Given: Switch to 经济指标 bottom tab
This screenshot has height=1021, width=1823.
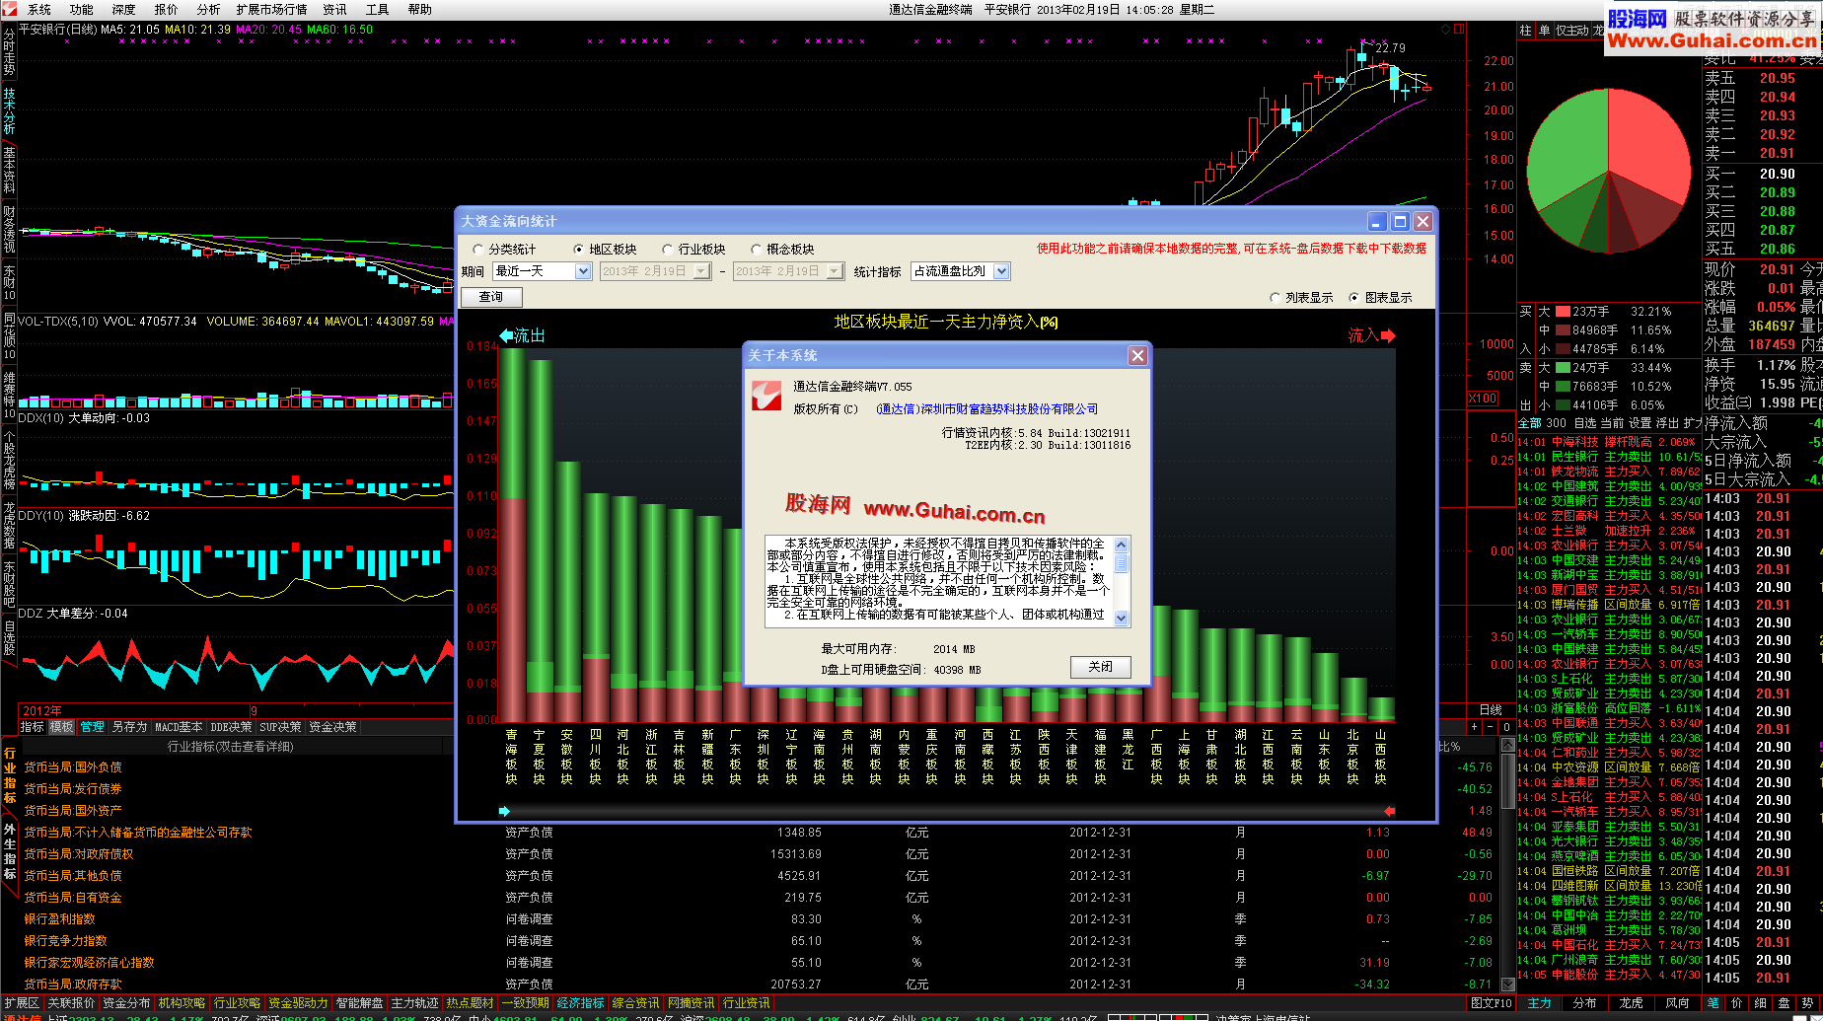Looking at the screenshot, I should click(580, 1003).
